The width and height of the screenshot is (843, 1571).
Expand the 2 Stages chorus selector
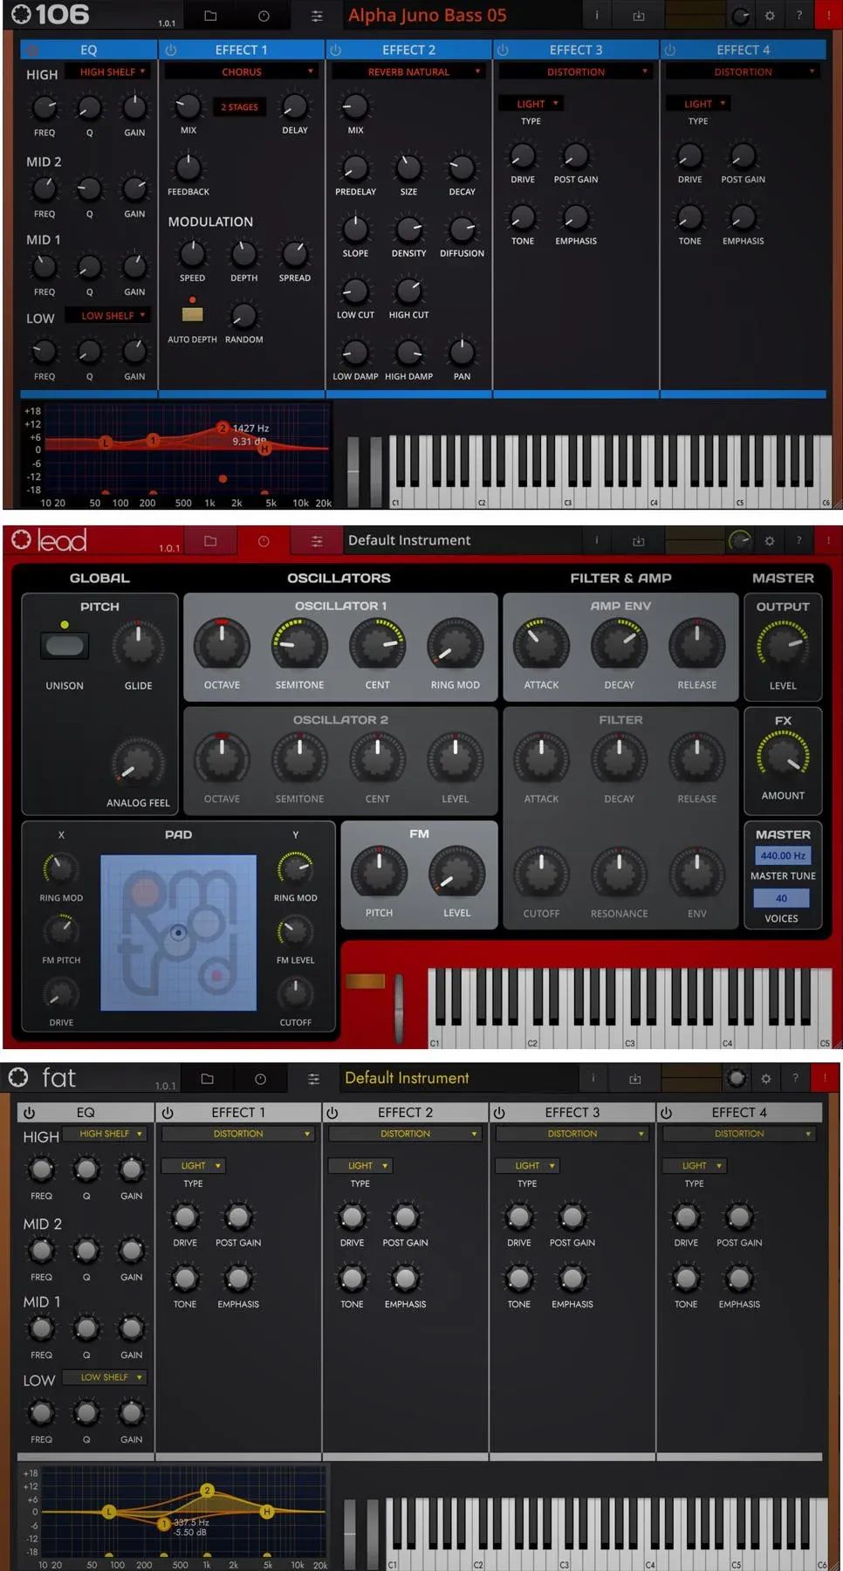pyautogui.click(x=240, y=107)
